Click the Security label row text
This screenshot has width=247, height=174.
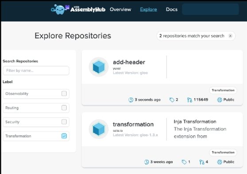pos(12,122)
